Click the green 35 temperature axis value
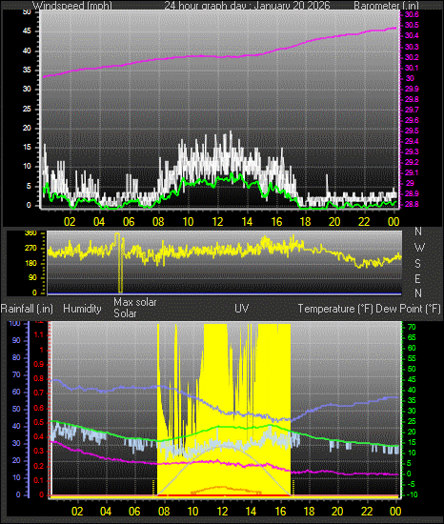The height and width of the screenshot is (524, 444). tap(412, 400)
